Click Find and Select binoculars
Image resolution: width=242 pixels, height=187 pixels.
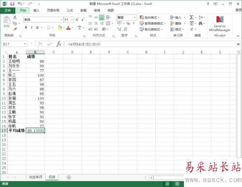pos(200,23)
